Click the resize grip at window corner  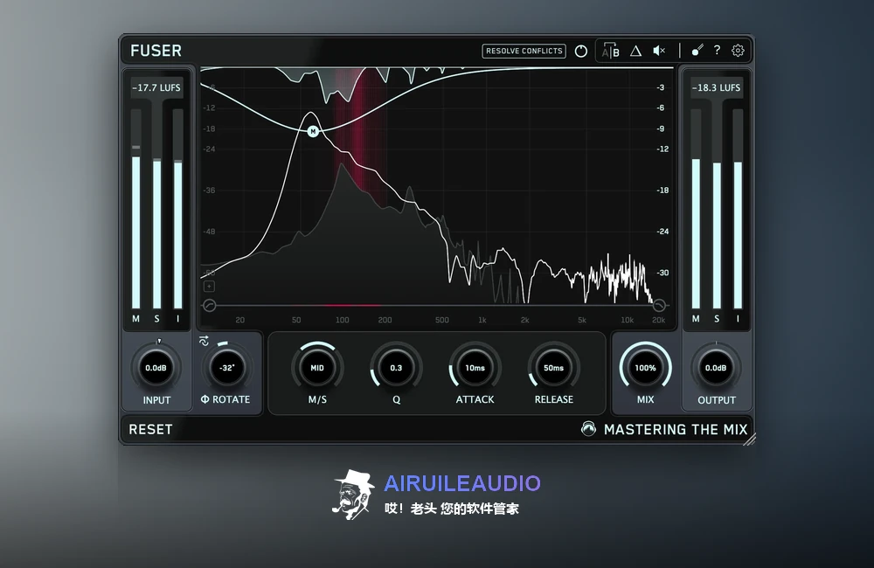coord(750,440)
